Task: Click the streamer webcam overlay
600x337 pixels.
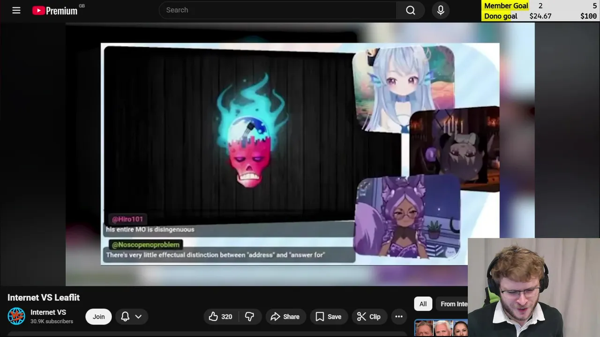Action: coord(534,287)
